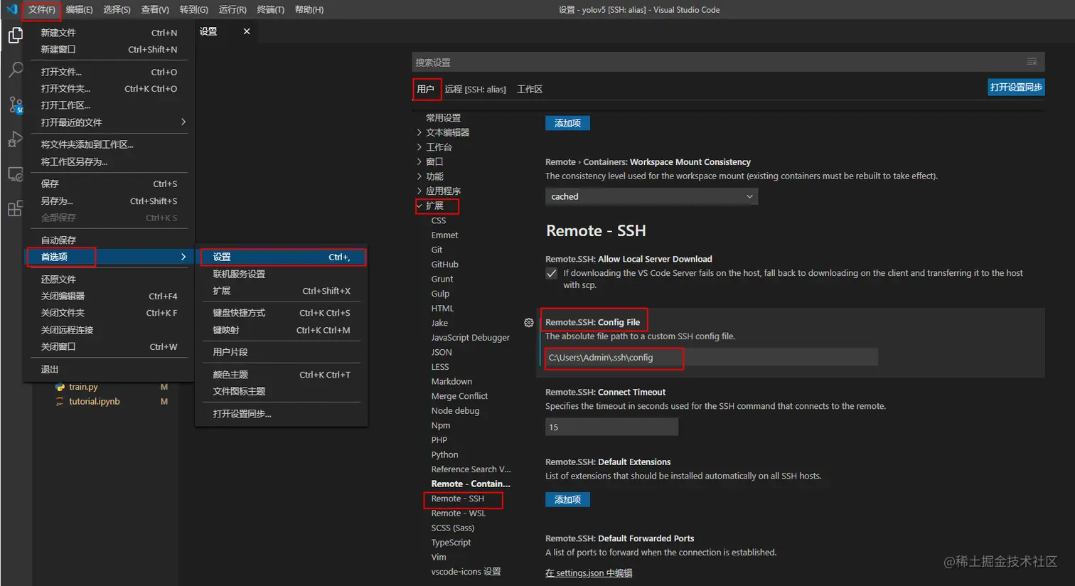Select Python in extensions settings list
Screen dimensions: 1075x586
444,455
